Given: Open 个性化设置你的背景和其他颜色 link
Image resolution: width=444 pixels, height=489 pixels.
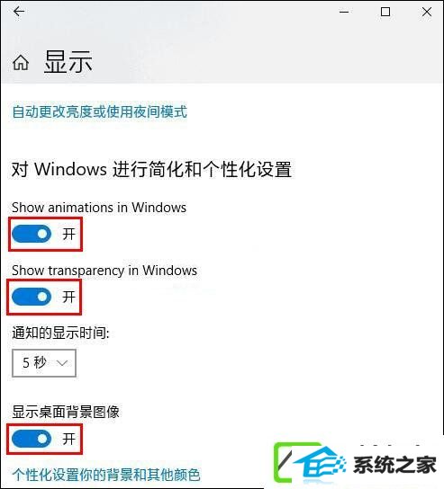Looking at the screenshot, I should pyautogui.click(x=106, y=475).
